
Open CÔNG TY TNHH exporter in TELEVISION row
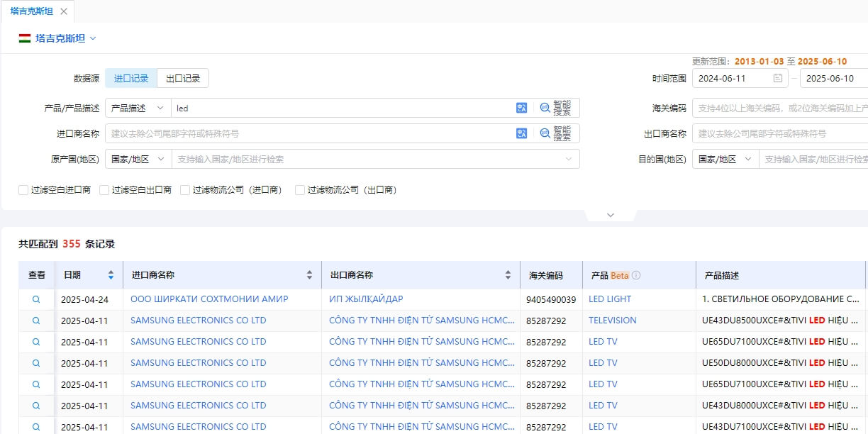[422, 321]
